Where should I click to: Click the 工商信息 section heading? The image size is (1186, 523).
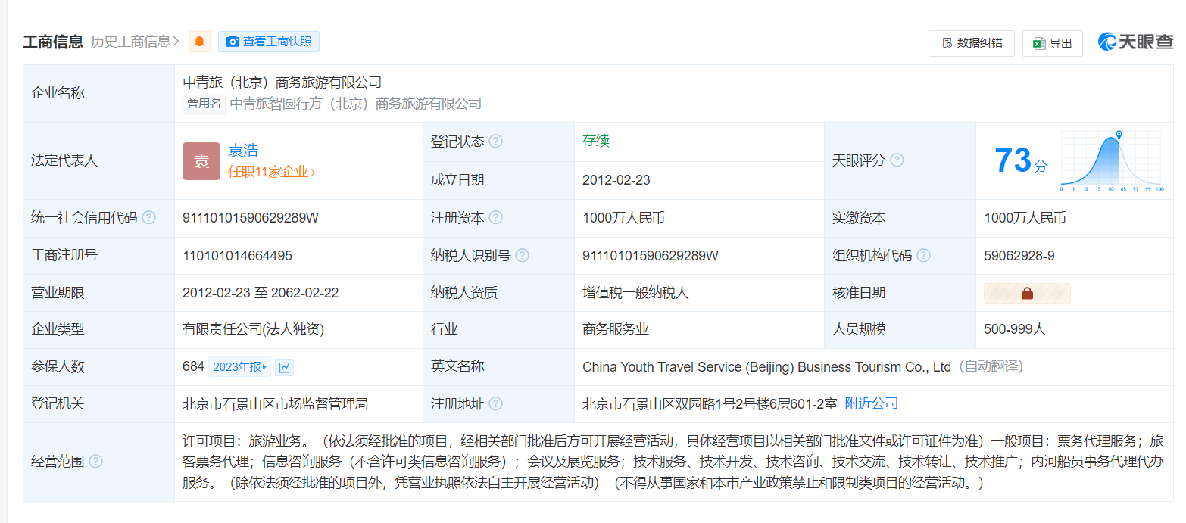(53, 42)
